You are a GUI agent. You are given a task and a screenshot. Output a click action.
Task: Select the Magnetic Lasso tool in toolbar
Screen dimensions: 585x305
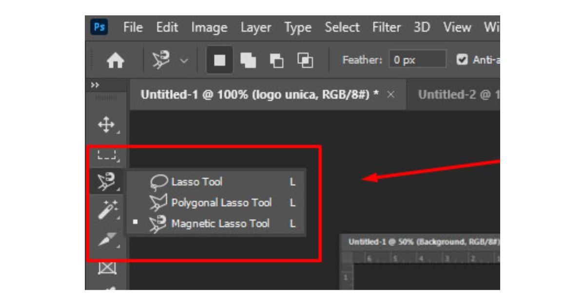tap(106, 181)
